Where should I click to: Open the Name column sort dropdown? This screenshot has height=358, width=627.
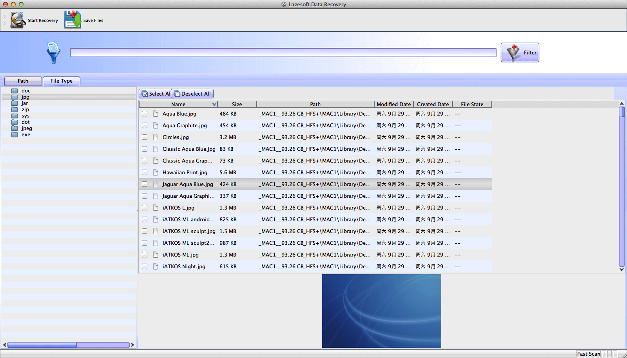pos(214,104)
